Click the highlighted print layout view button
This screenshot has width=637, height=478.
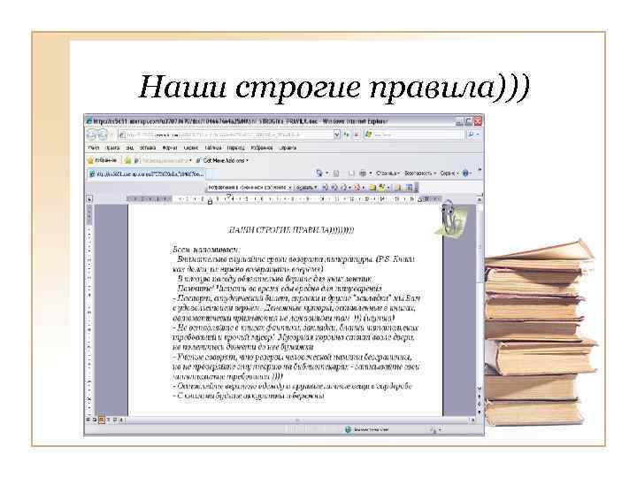[102, 420]
